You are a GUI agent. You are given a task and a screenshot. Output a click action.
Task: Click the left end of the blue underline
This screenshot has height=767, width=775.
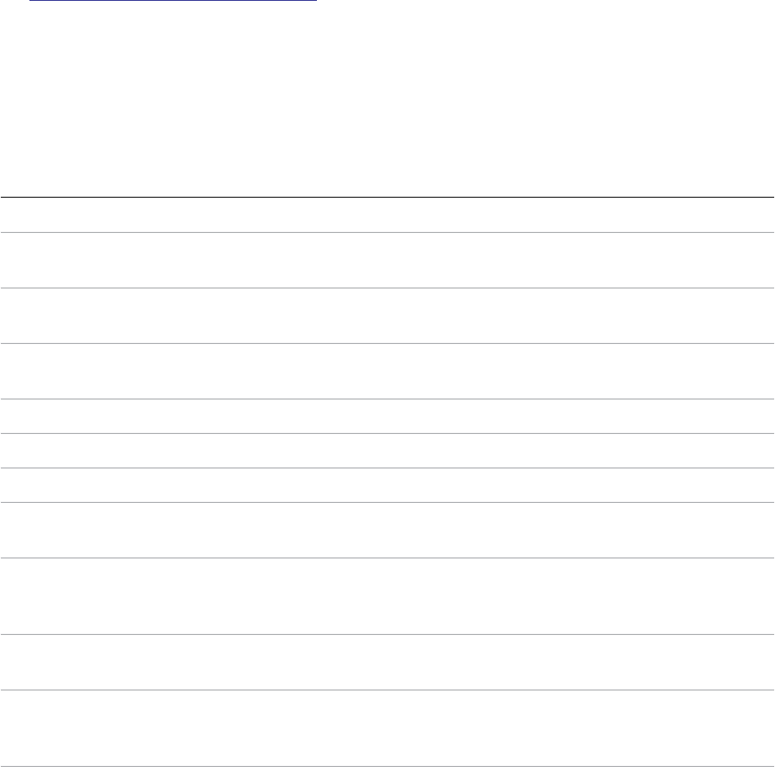(30, 1)
